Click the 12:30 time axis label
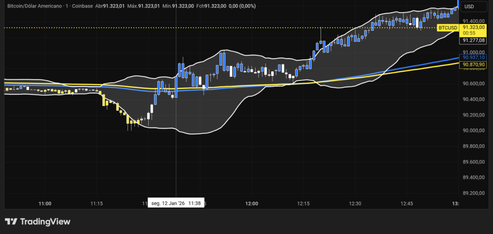493x234 pixels. pyautogui.click(x=355, y=204)
